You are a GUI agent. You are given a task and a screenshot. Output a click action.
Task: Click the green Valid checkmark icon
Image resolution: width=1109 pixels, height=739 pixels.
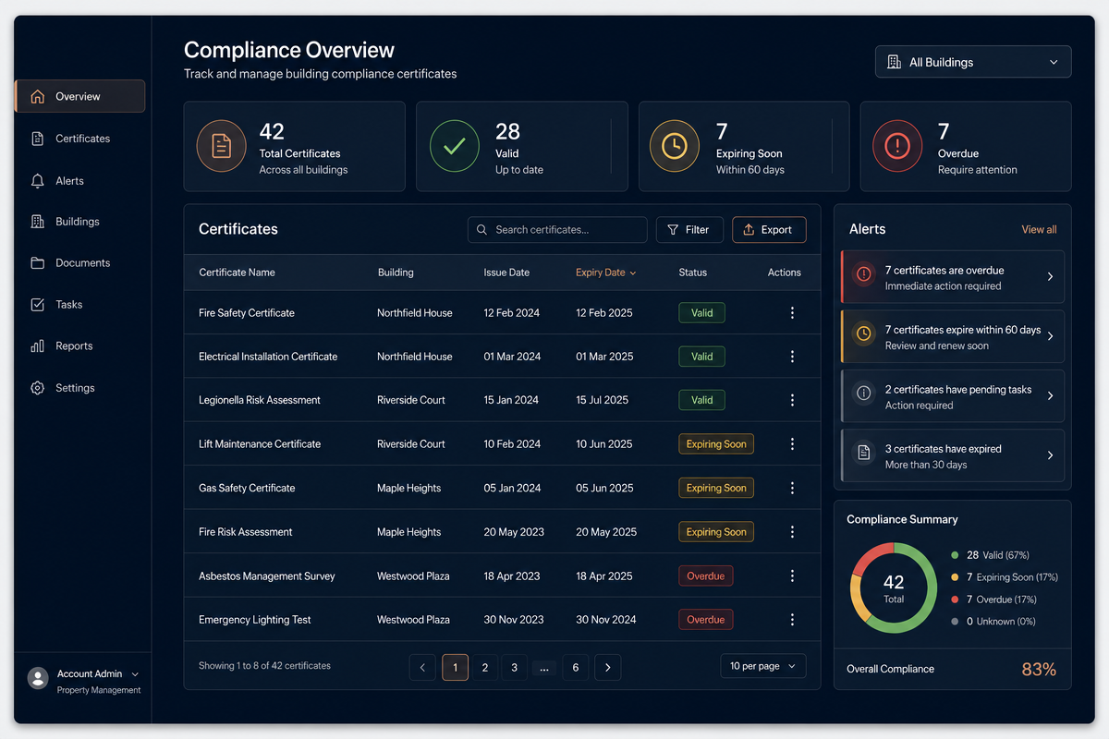pos(454,146)
